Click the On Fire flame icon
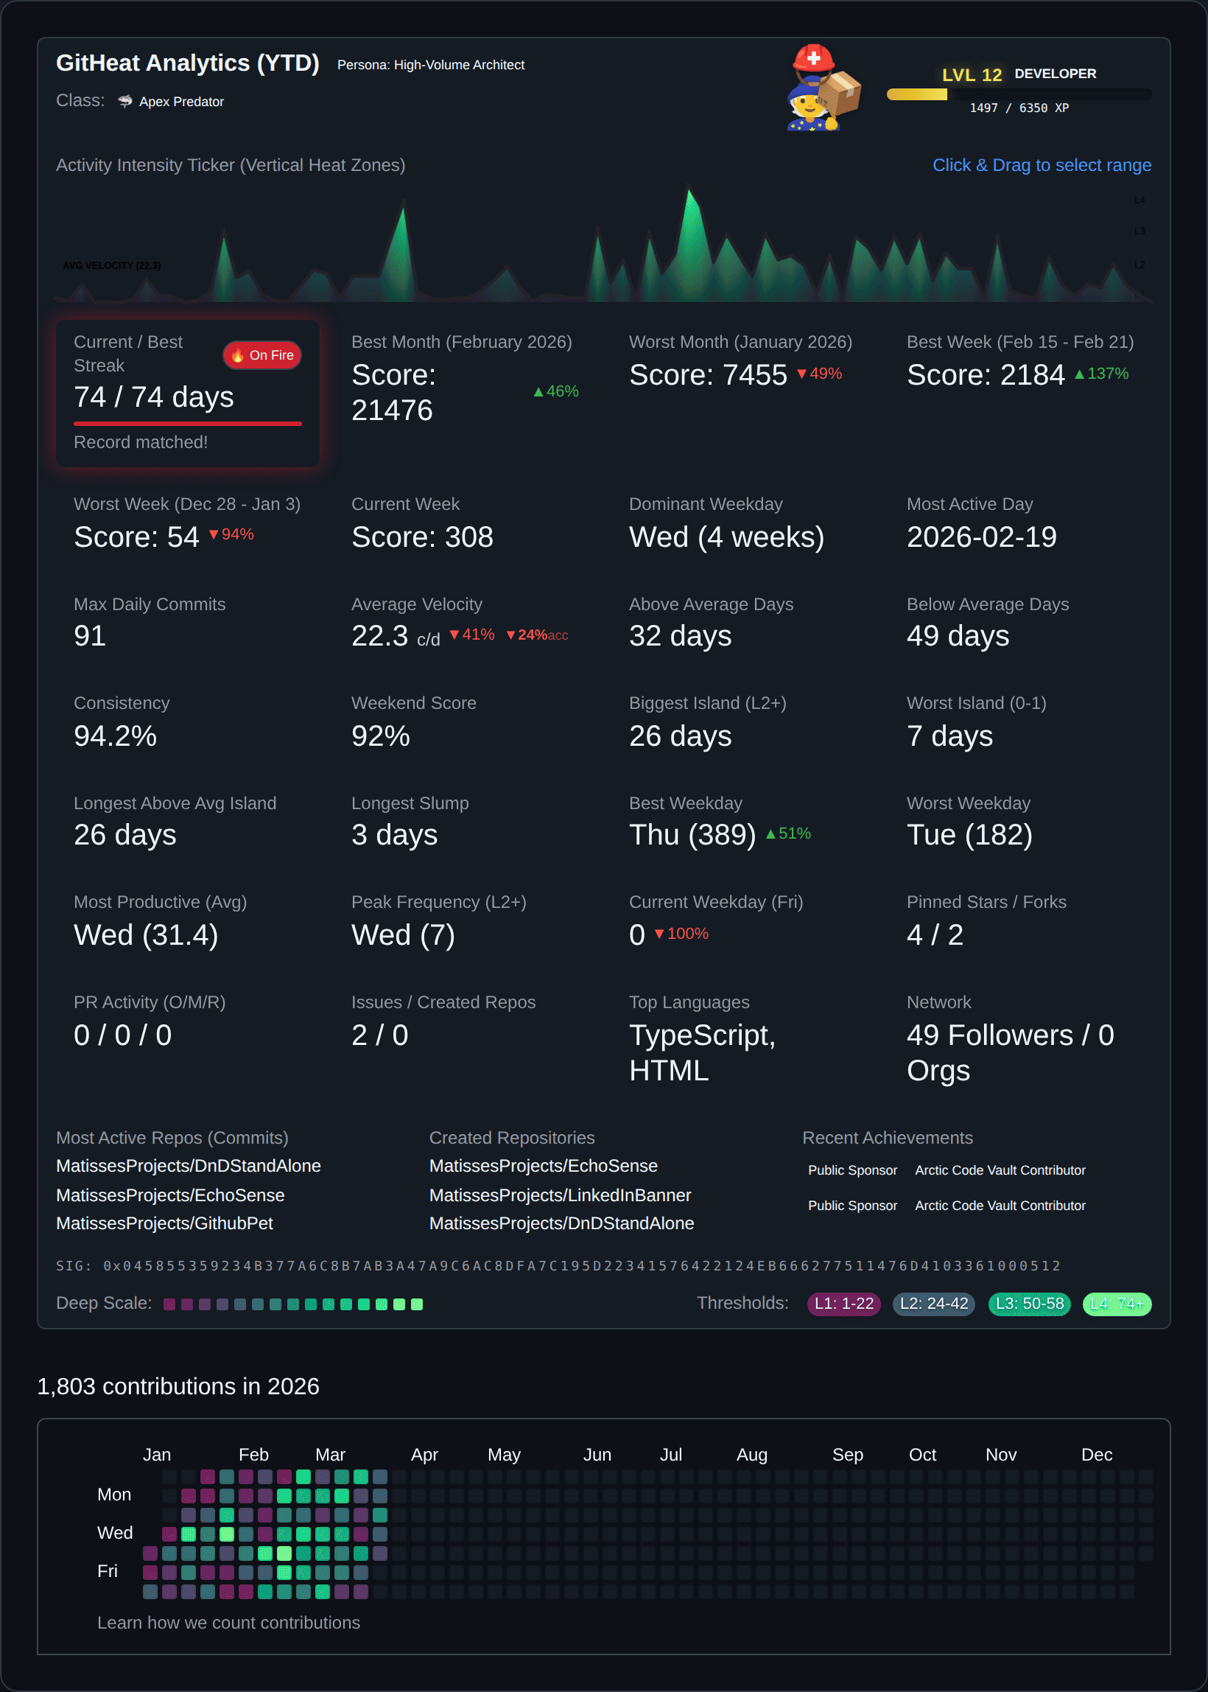Image resolution: width=1208 pixels, height=1692 pixels. tap(238, 356)
